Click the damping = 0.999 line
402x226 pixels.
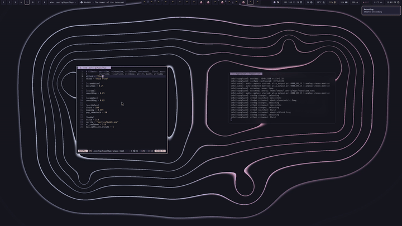[94, 110]
